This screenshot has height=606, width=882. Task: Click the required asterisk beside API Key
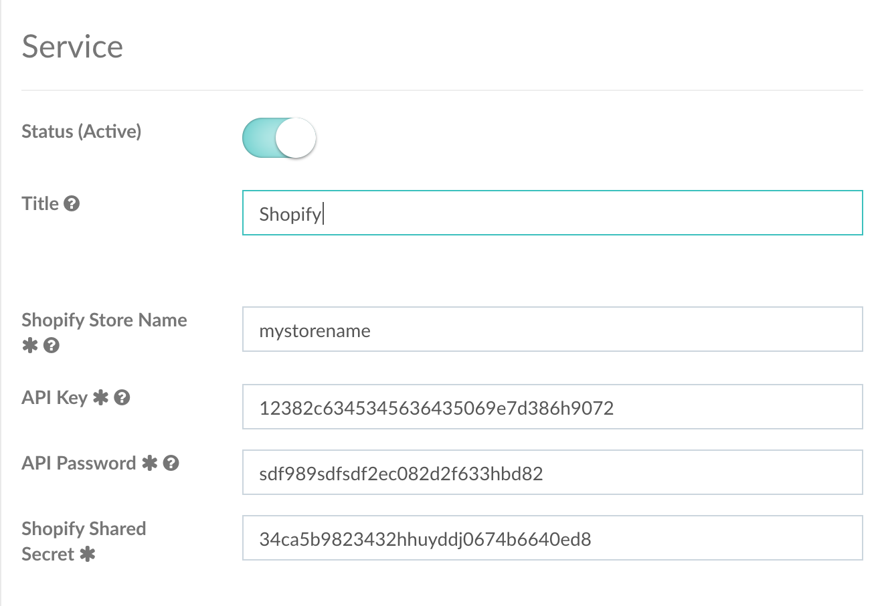[100, 398]
